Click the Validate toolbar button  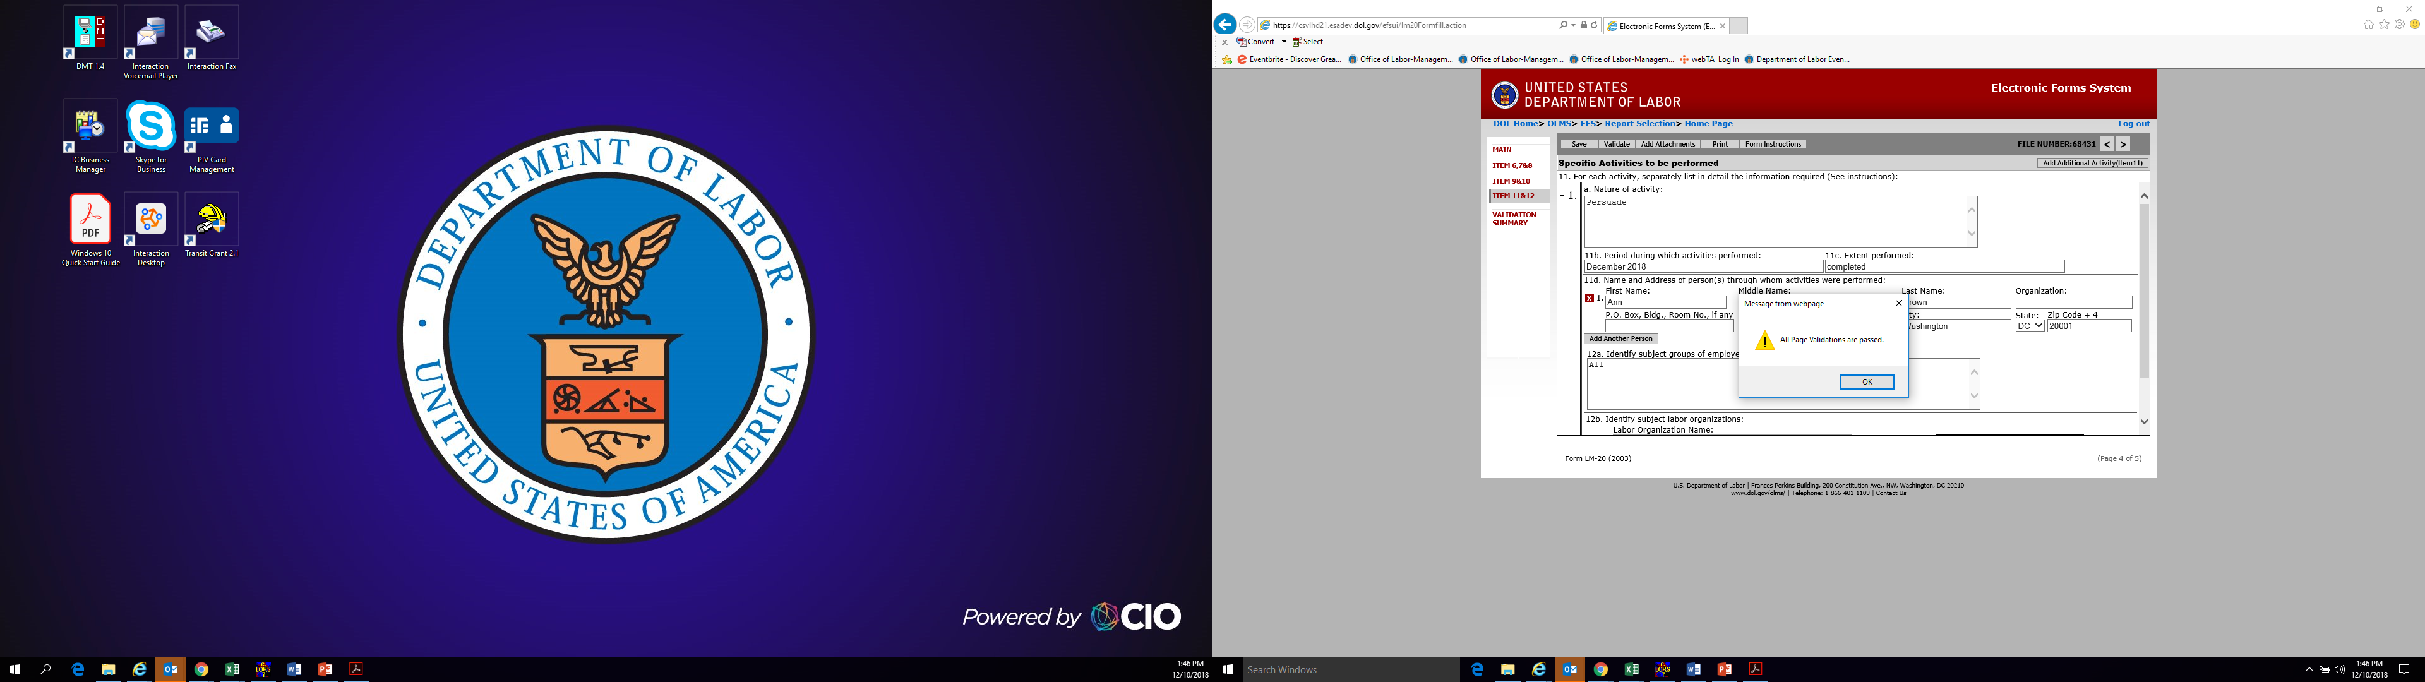point(1617,144)
